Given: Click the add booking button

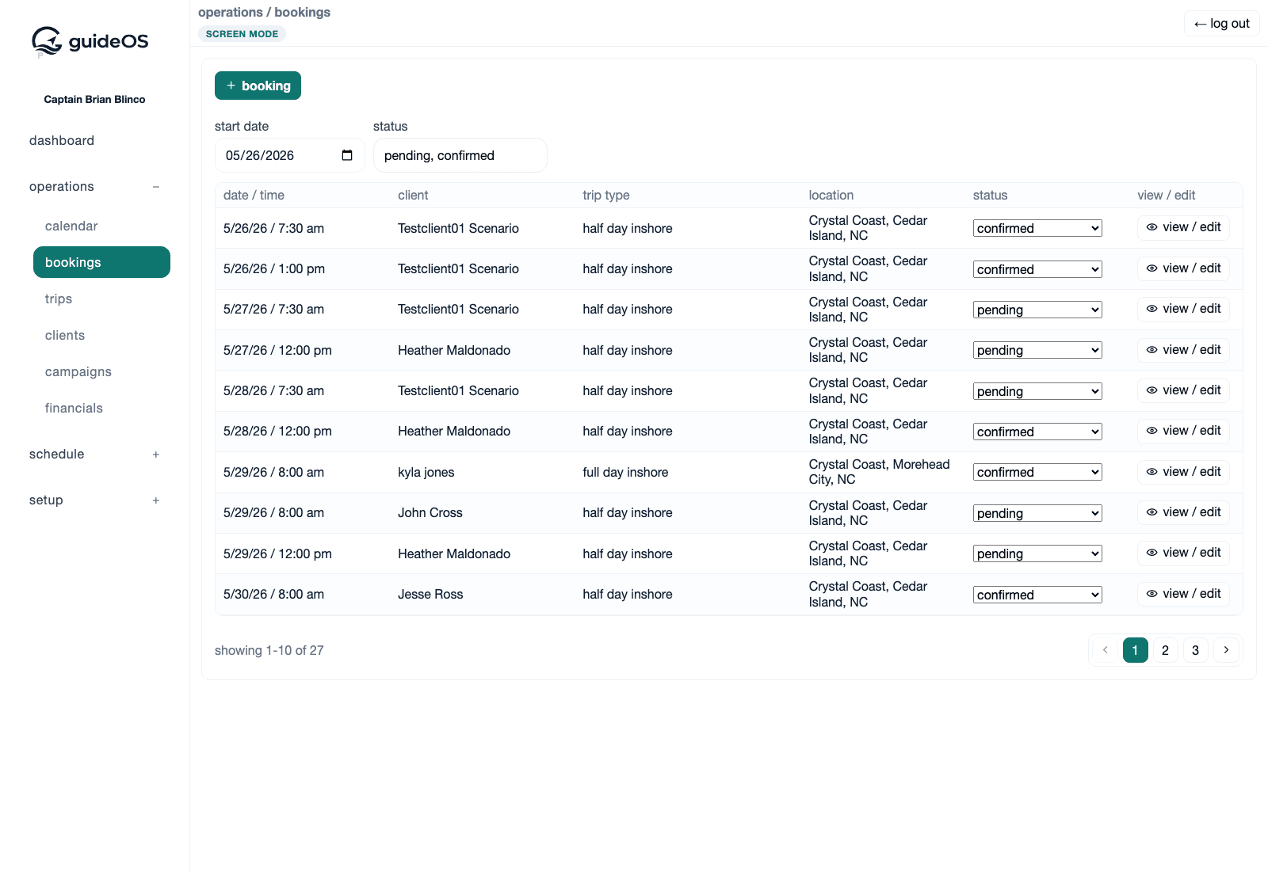Looking at the screenshot, I should pyautogui.click(x=258, y=86).
